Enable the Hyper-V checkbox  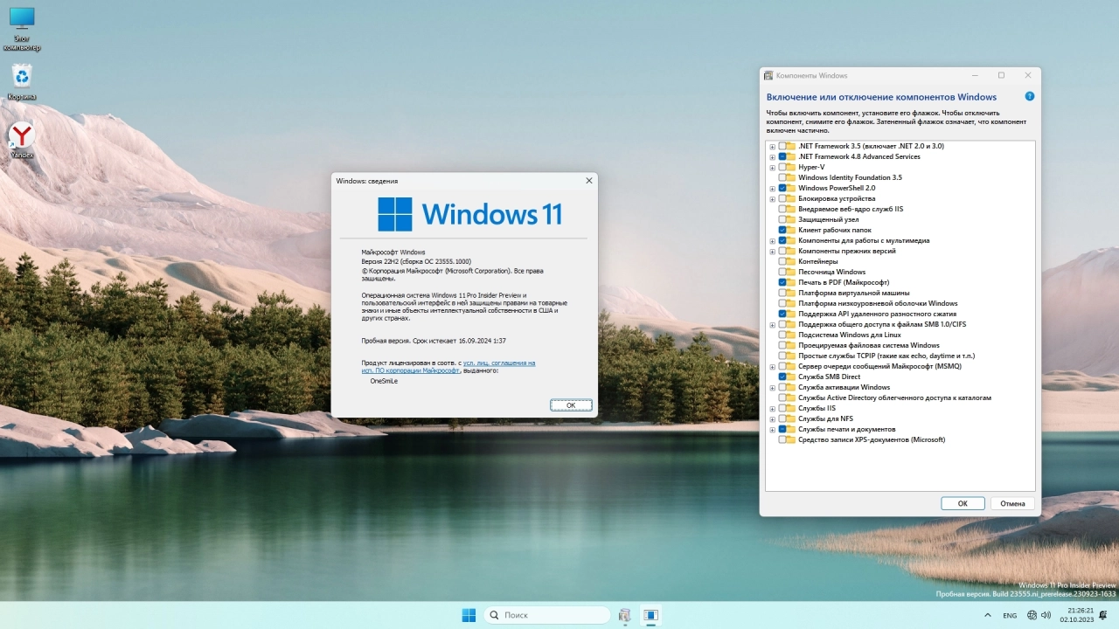click(x=782, y=167)
